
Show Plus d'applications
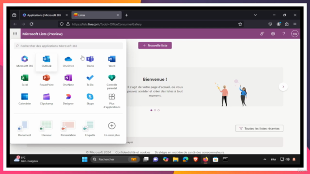(112, 101)
